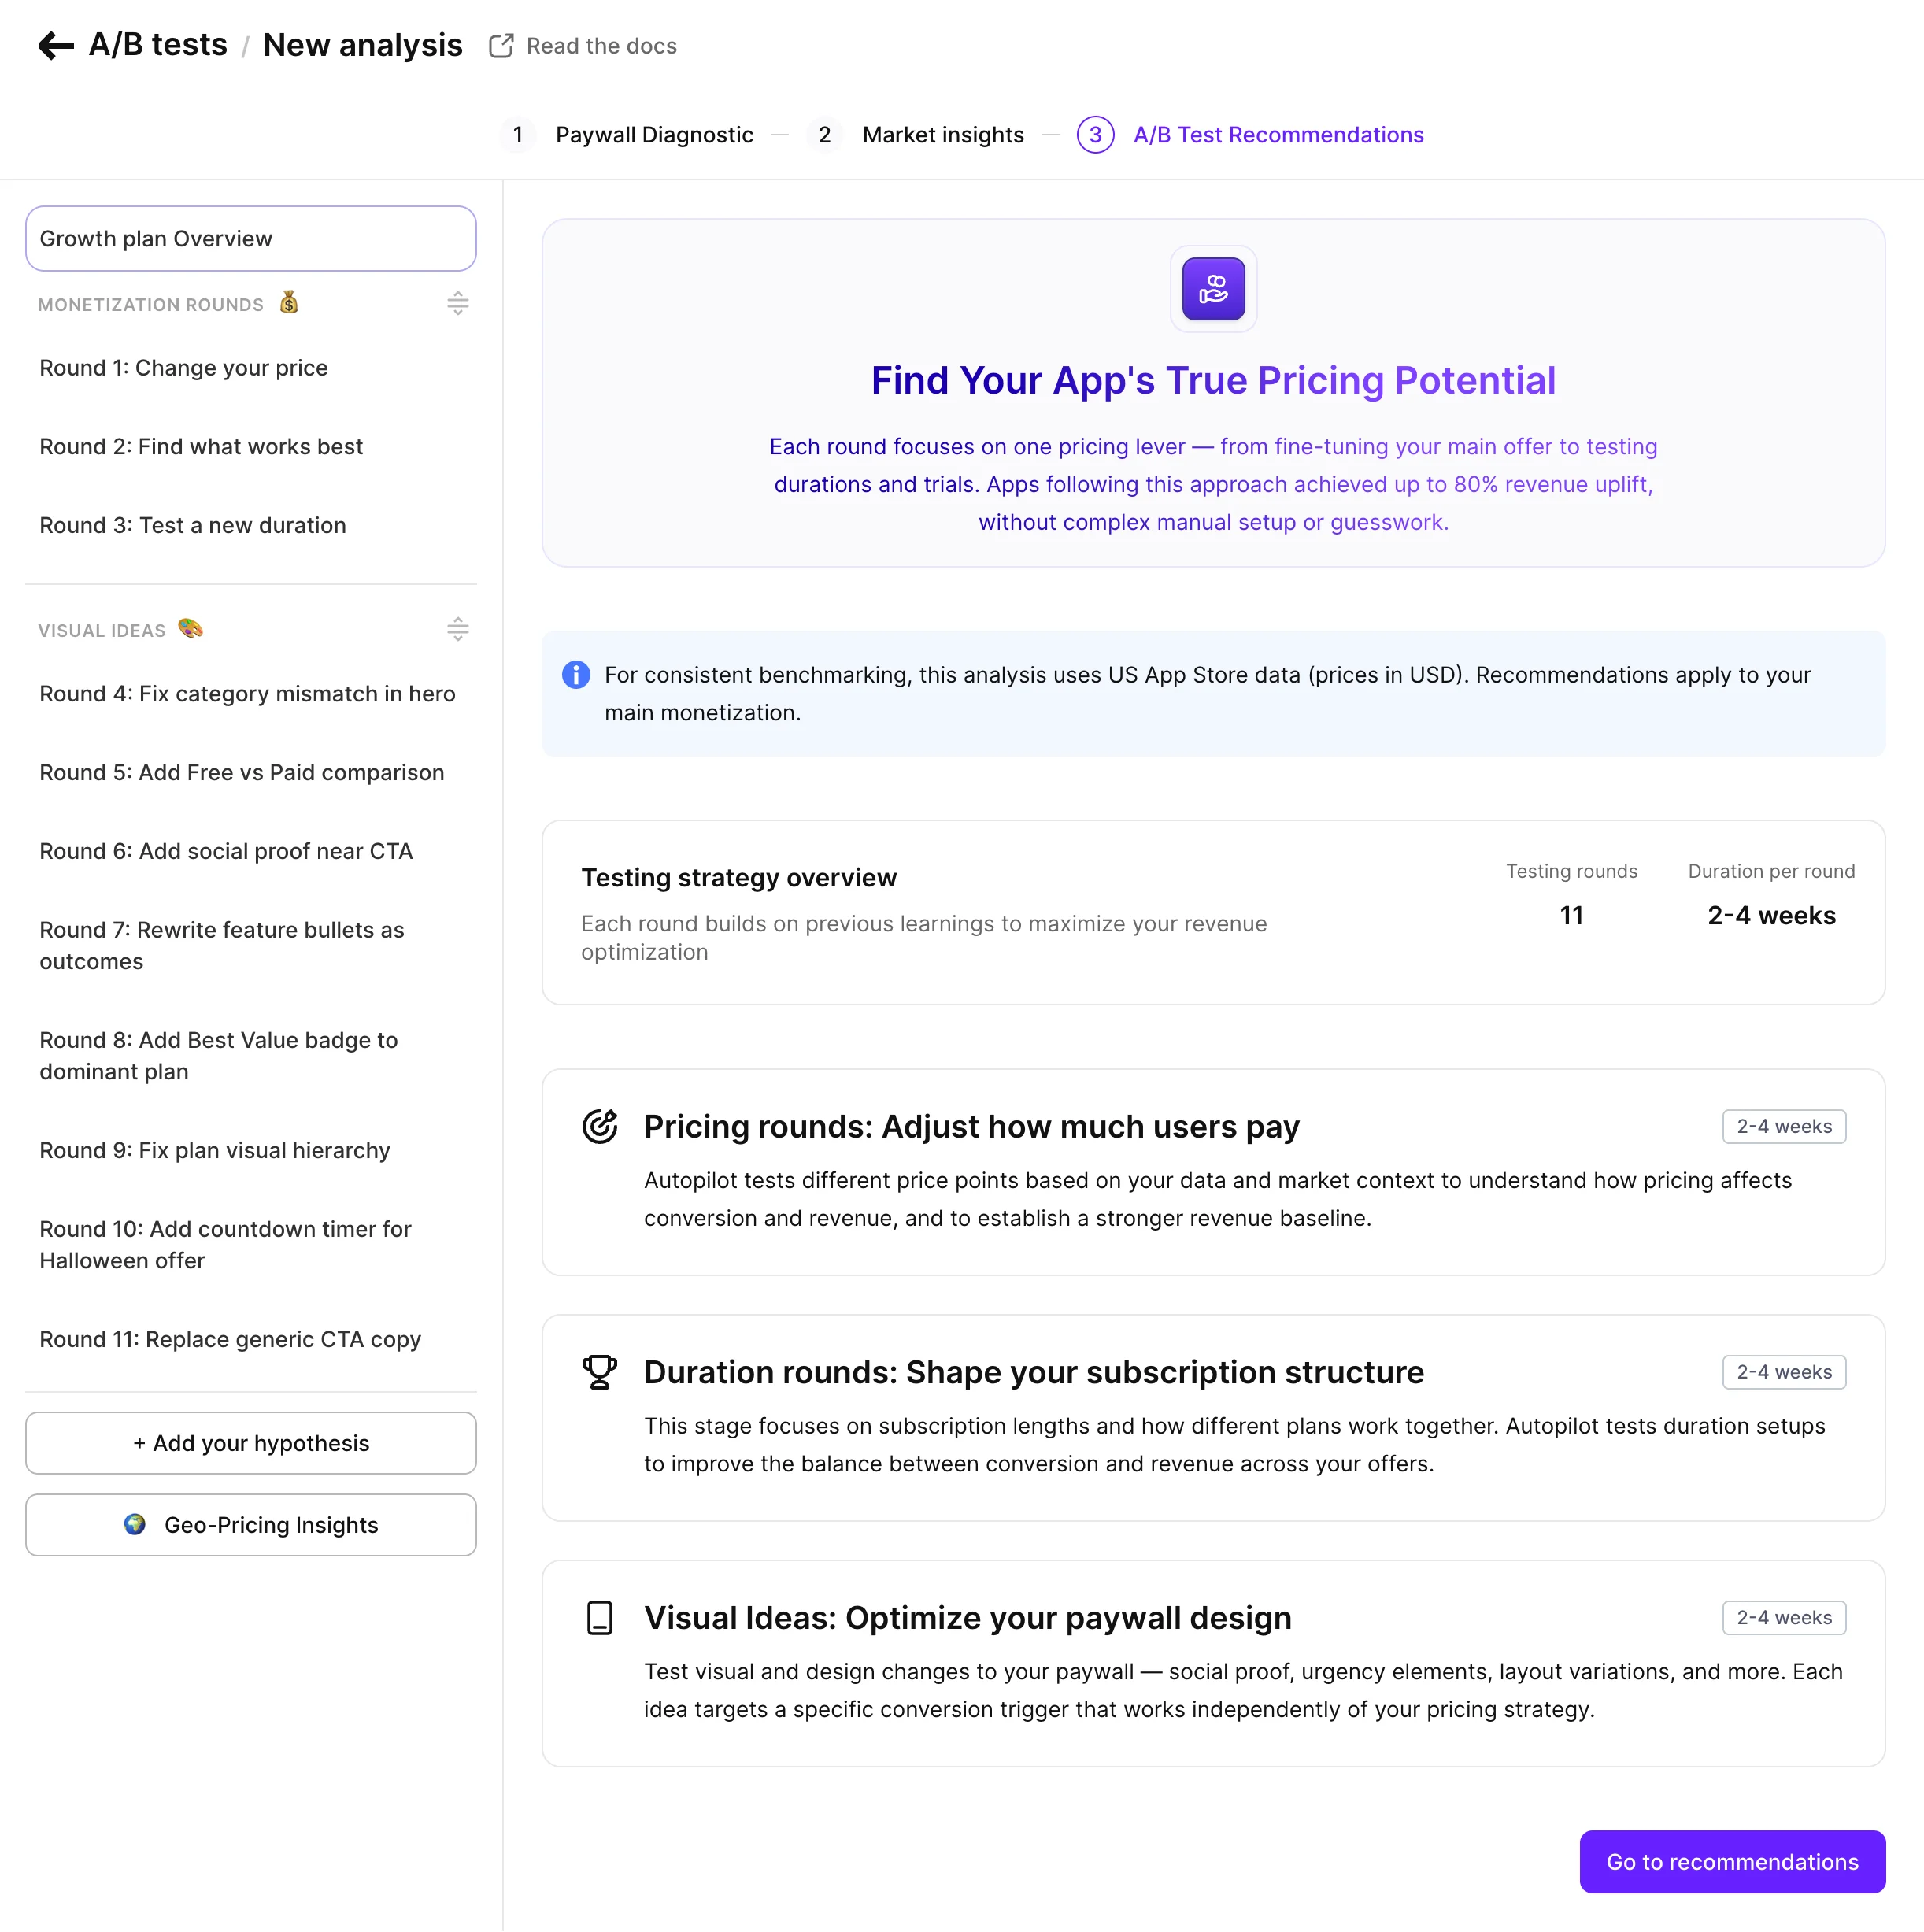
Task: Click Go to recommendations
Action: point(1732,1861)
